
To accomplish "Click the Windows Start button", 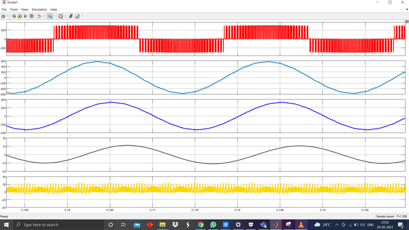I will (x=6, y=225).
